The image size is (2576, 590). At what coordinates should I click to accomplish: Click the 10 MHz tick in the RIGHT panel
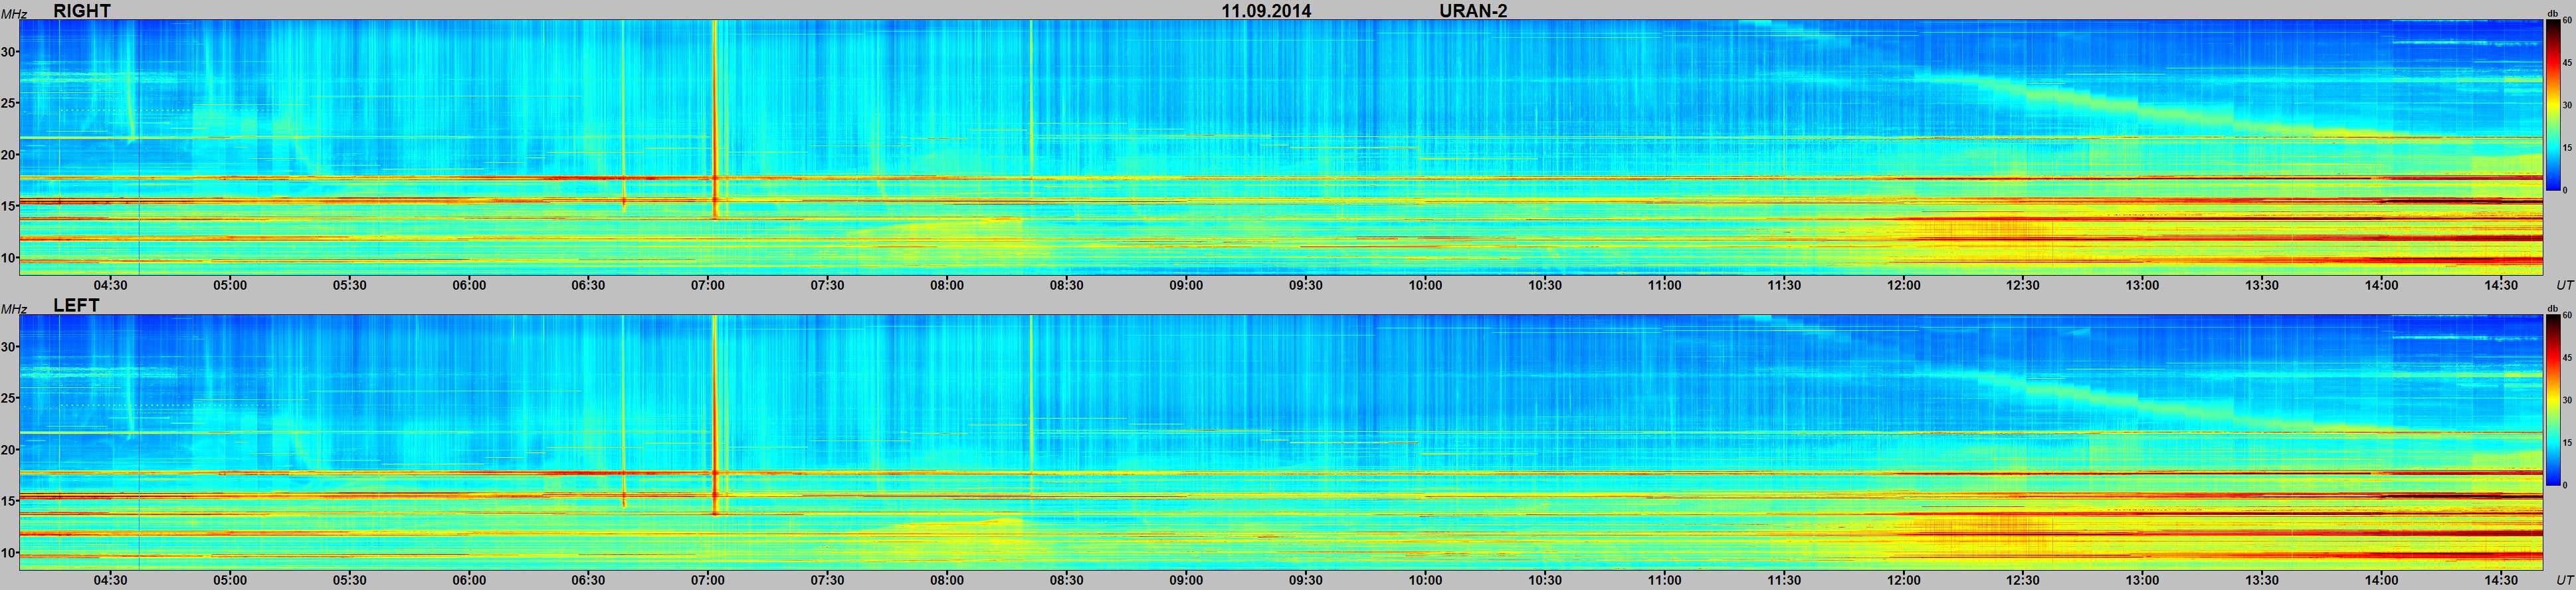pyautogui.click(x=9, y=258)
